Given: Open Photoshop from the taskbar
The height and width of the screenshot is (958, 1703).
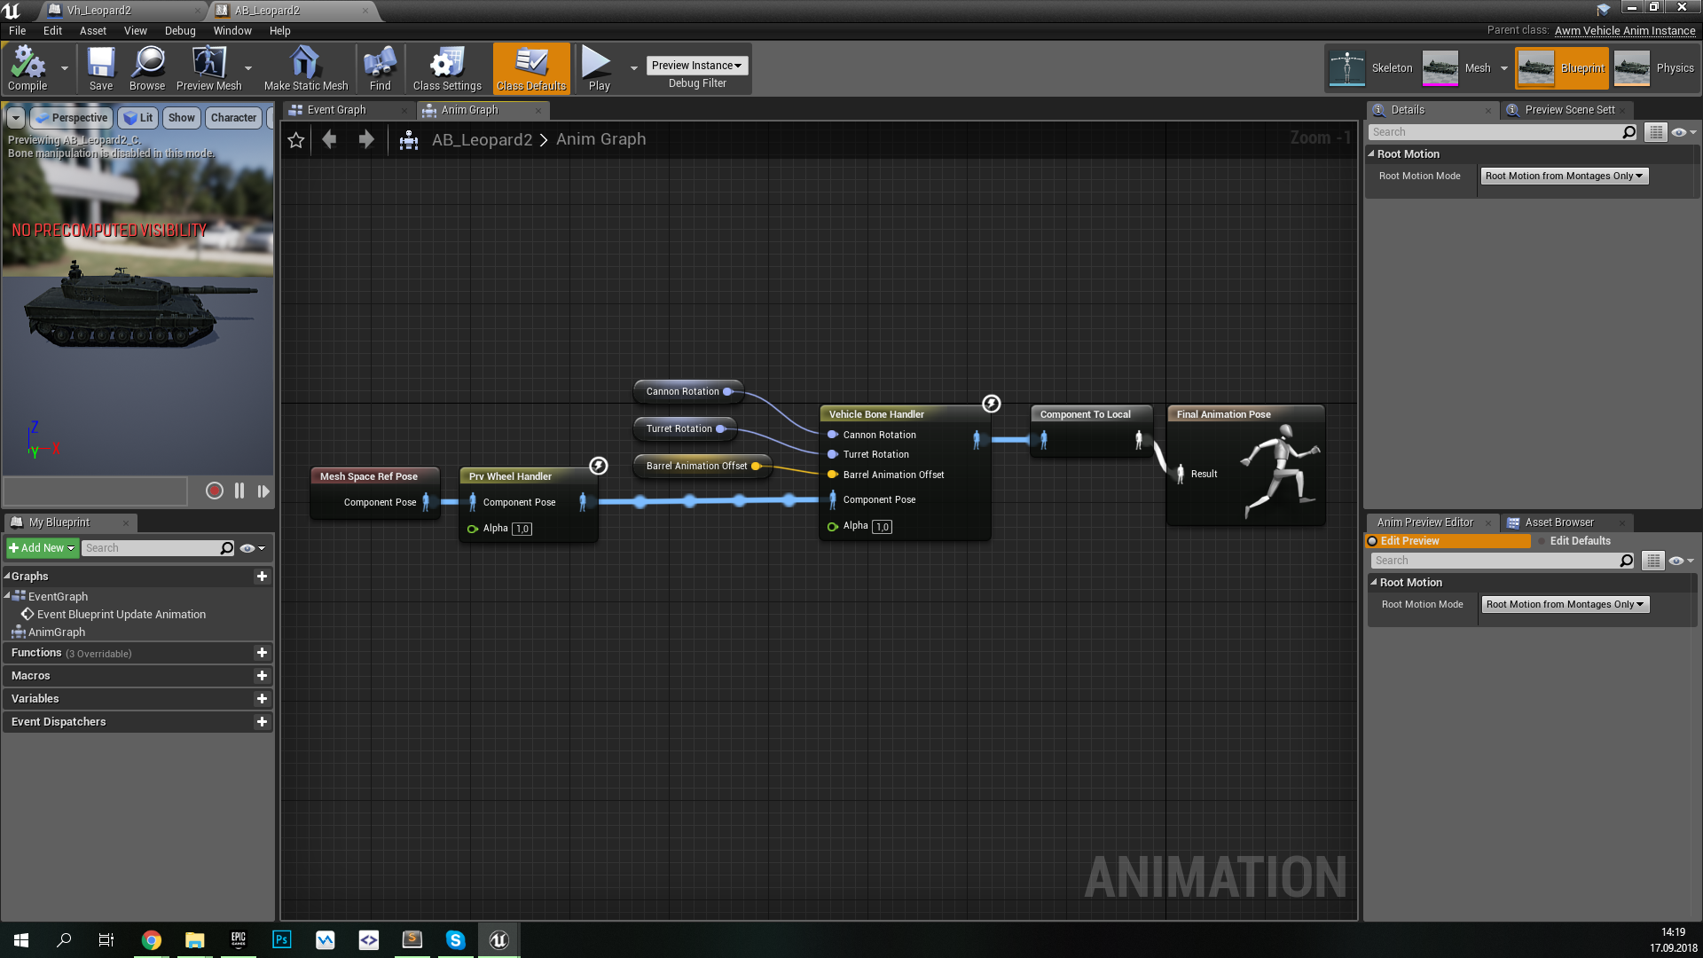Looking at the screenshot, I should 282,940.
